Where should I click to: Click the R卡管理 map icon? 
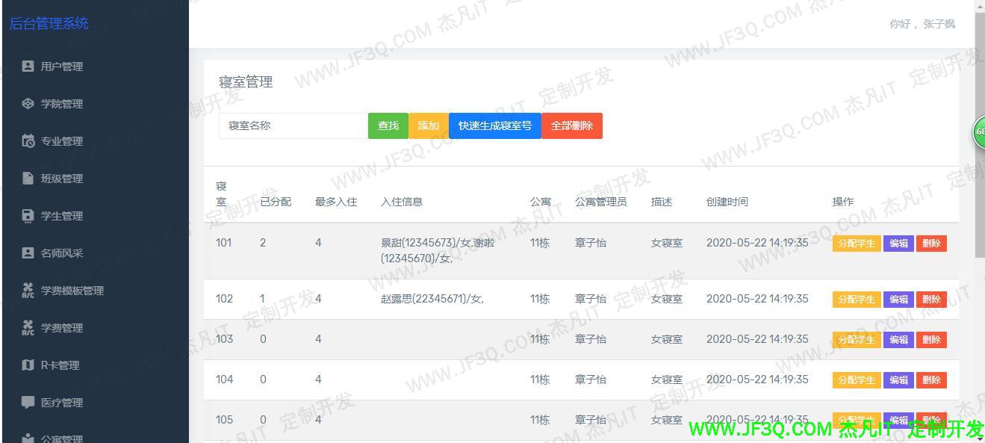[28, 365]
